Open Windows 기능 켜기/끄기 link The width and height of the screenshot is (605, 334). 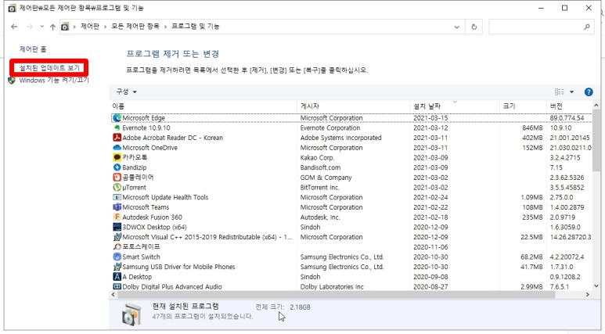point(53,80)
